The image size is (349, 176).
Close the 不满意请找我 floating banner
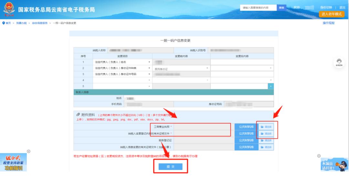[x=319, y=156]
